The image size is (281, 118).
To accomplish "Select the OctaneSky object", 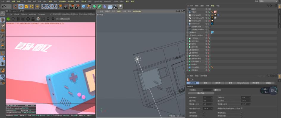I will click(x=195, y=24).
